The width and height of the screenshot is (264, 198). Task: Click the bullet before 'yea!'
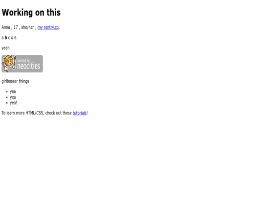[7, 103]
